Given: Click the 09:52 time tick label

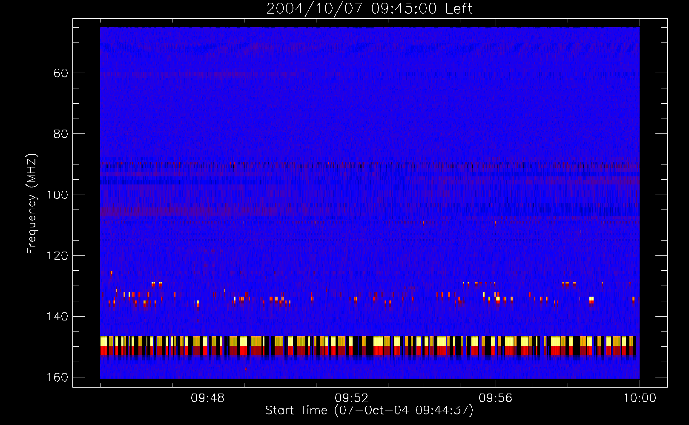Looking at the screenshot, I should pos(352,398).
